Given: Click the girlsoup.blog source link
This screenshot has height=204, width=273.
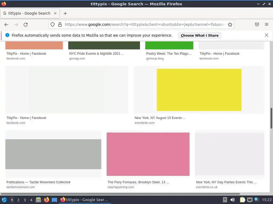Looking at the screenshot, I should [x=155, y=58].
